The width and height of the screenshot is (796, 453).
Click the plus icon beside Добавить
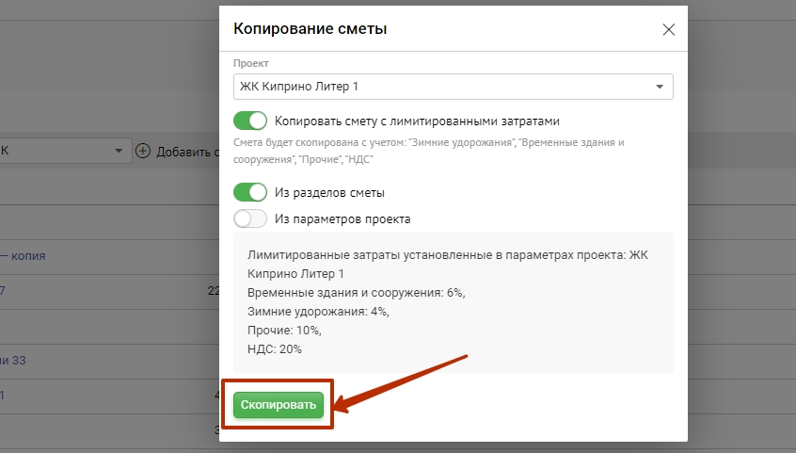[143, 151]
